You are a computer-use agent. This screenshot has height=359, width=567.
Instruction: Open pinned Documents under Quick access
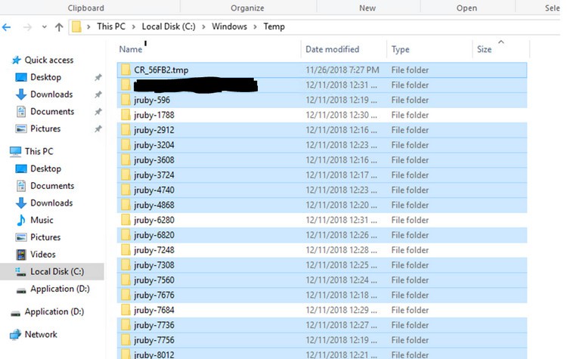click(x=52, y=111)
